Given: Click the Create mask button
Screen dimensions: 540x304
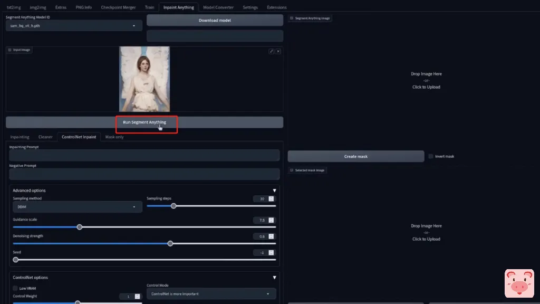Looking at the screenshot, I should coord(356,157).
